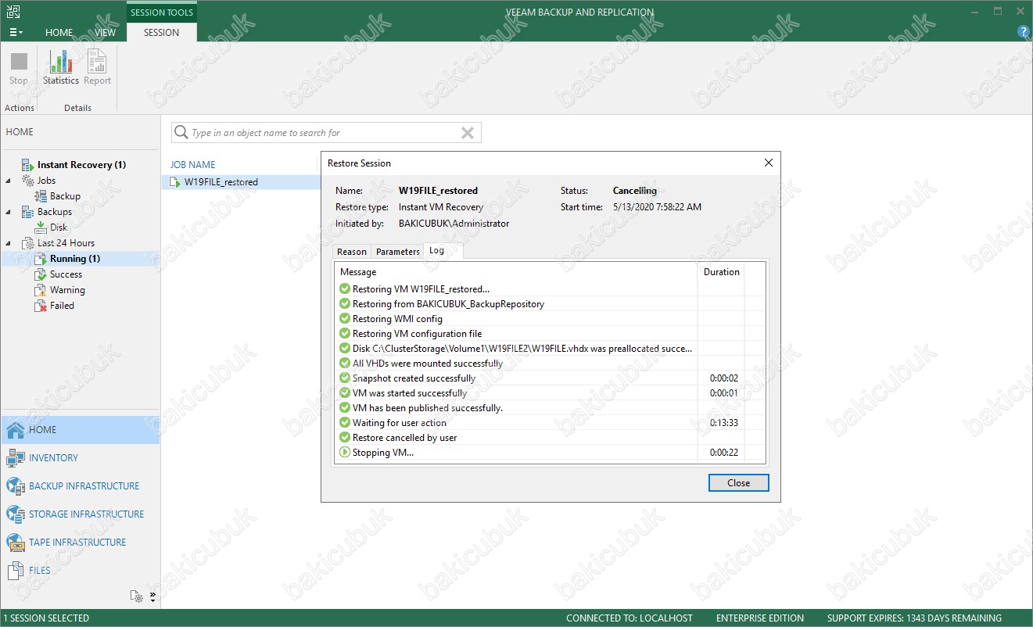
Task: Select the Backup job tree item
Action: pyautogui.click(x=65, y=196)
